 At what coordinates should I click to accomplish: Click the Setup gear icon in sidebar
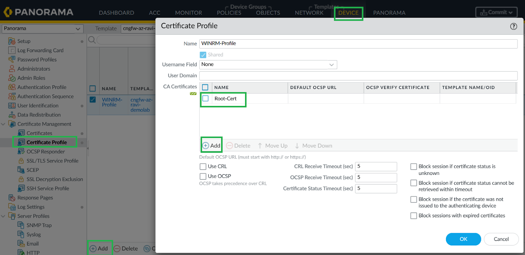(12, 41)
